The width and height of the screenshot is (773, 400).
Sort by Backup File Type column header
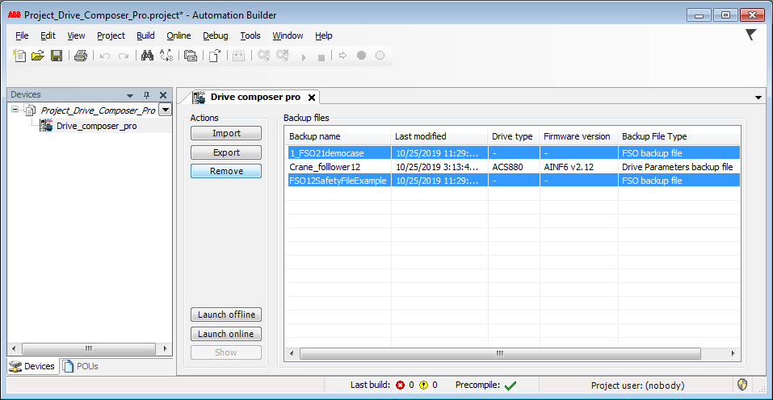pyautogui.click(x=678, y=136)
